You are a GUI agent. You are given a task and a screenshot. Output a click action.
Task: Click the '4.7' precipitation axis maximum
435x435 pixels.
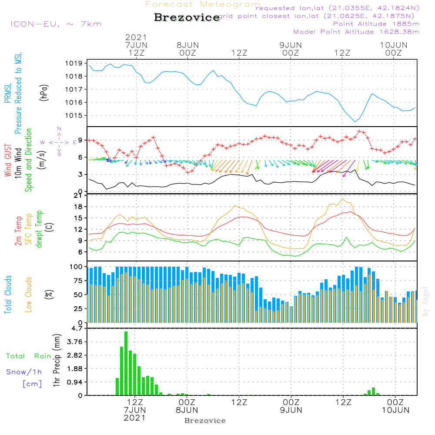click(x=77, y=328)
